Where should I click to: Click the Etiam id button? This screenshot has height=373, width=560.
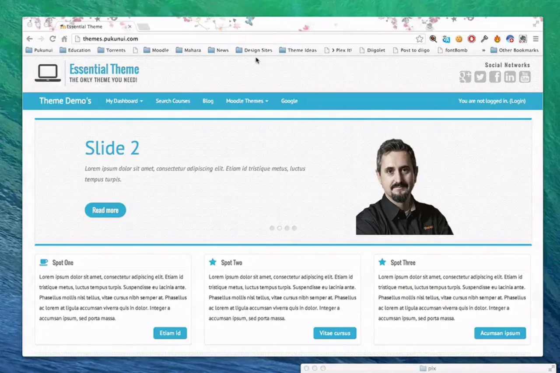[170, 333]
